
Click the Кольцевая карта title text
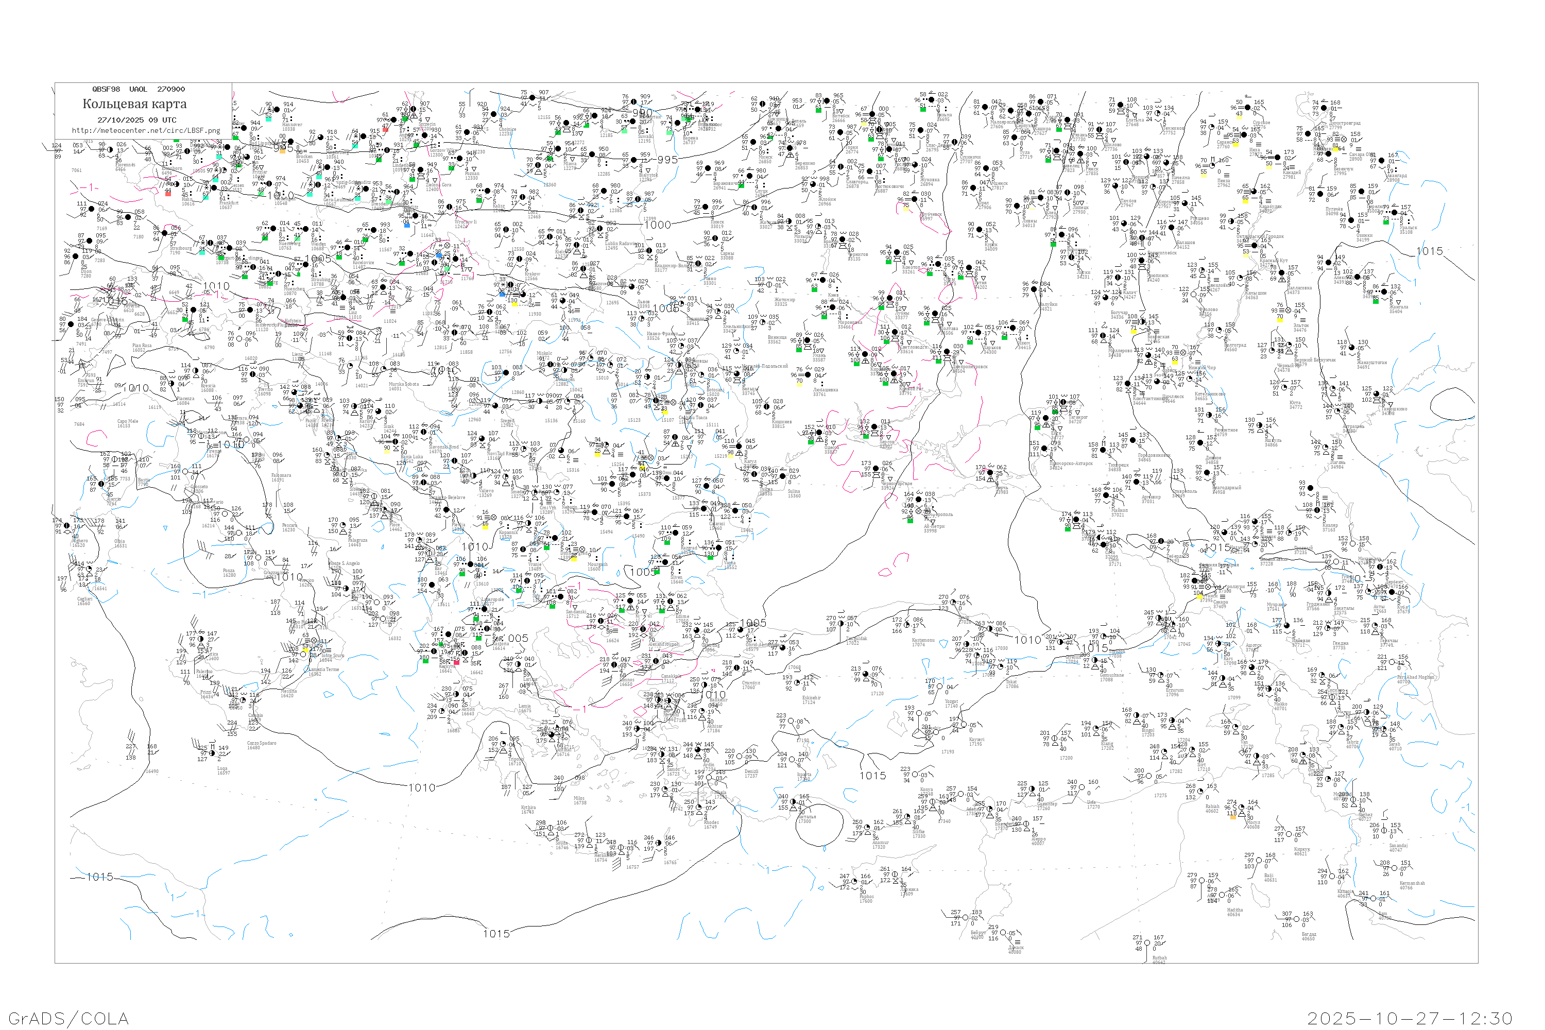[x=134, y=104]
